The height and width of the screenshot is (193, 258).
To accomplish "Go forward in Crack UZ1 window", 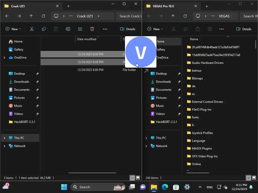I will tap(19, 16).
